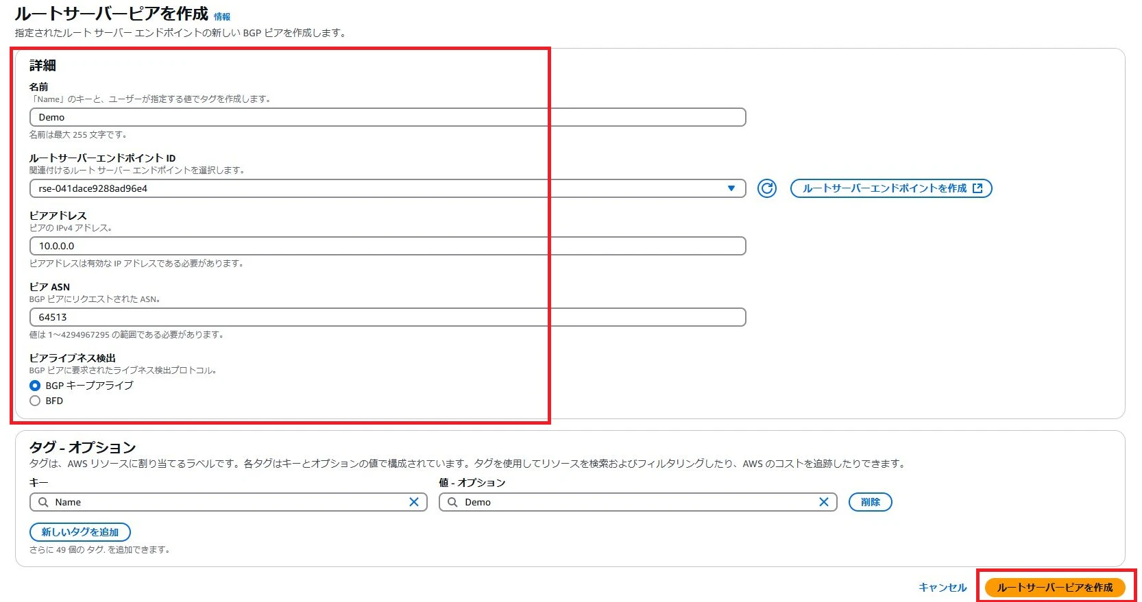
Task: Click the orange ルートサーバーピアを作成 button
Action: tap(1055, 588)
